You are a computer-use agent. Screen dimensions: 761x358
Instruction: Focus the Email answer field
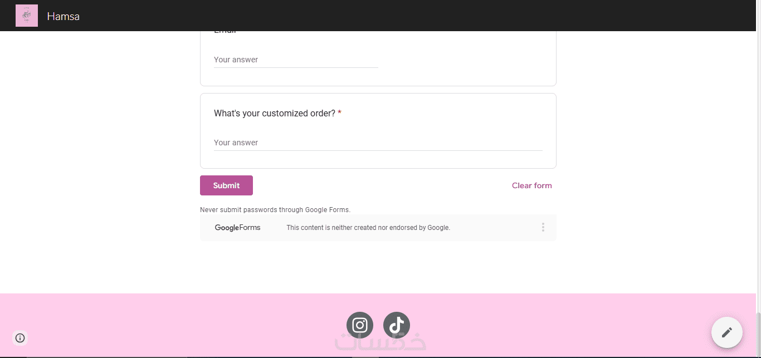click(296, 60)
